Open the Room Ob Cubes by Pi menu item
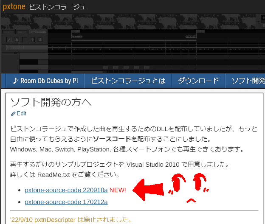This screenshot has height=224, width=265. point(45,81)
